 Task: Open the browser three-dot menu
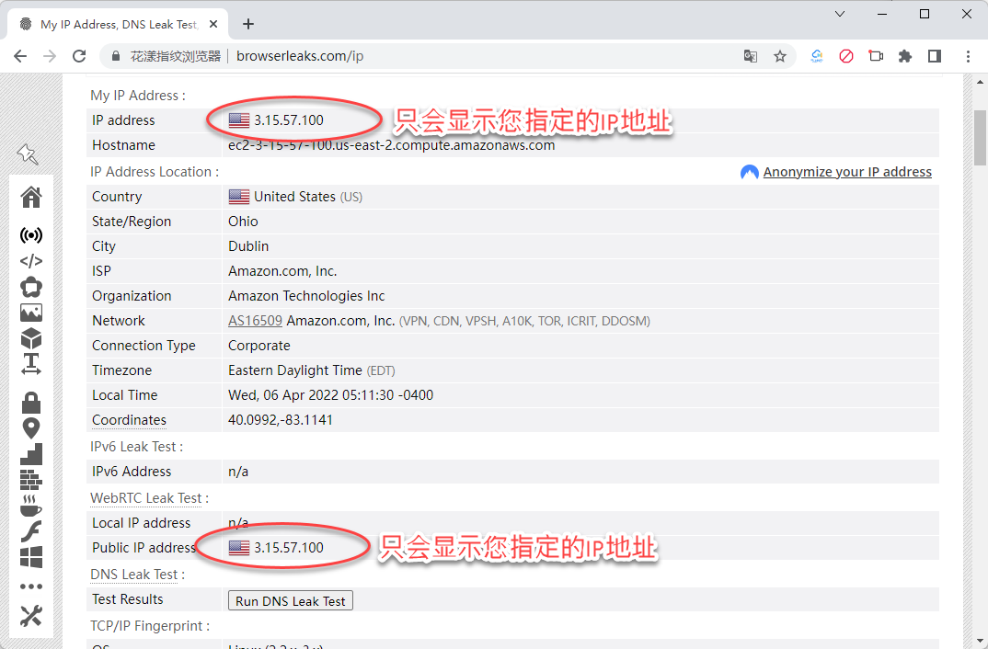pos(968,56)
